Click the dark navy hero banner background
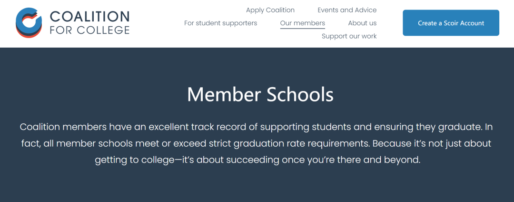 (x=257, y=187)
